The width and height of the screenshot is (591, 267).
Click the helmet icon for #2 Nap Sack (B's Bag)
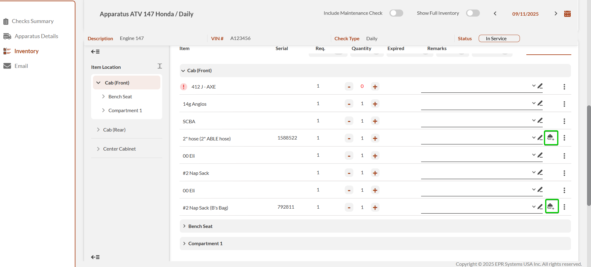pos(552,206)
